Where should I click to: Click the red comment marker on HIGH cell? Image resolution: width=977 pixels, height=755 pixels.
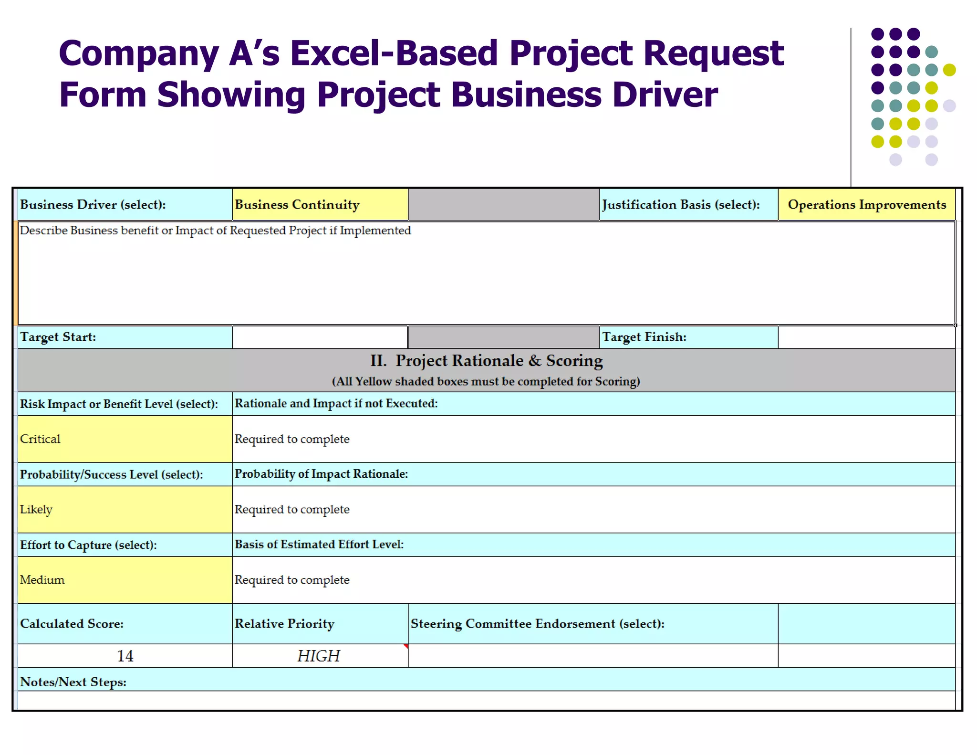(406, 646)
